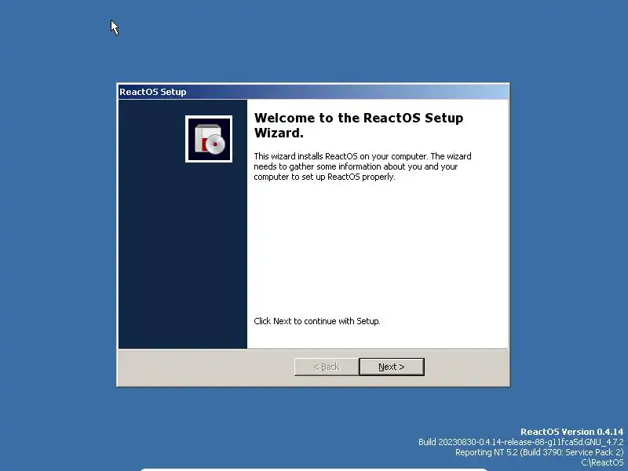This screenshot has height=471, width=628.
Task: Click the 'Reporting NT 5.2' desktop line
Action: [539, 452]
